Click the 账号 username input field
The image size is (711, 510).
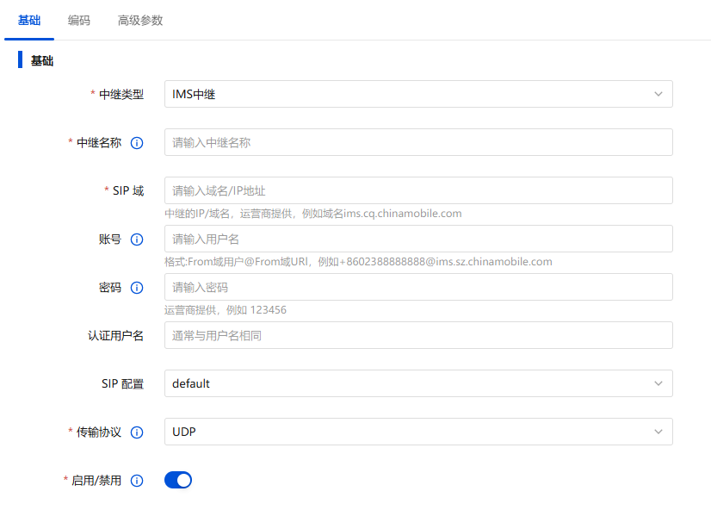[x=418, y=239]
